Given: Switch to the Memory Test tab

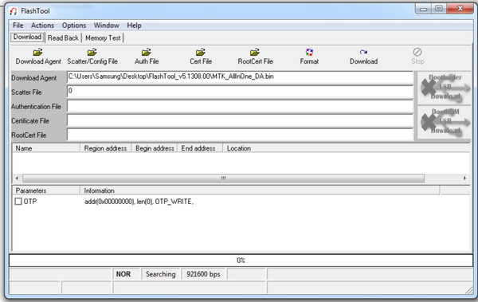Looking at the screenshot, I should pos(103,37).
